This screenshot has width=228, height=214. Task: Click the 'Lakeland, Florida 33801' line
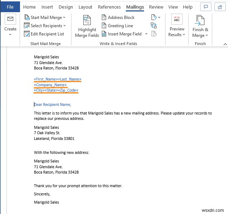pos(54,138)
